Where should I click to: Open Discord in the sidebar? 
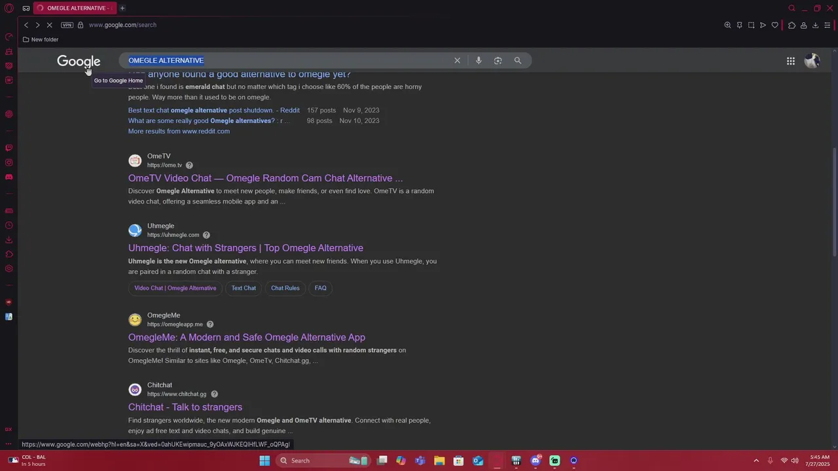9,177
